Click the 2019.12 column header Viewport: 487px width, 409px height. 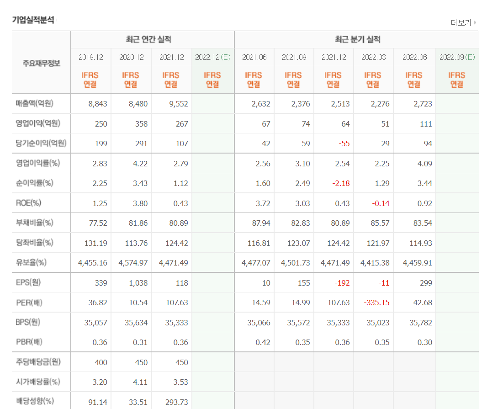click(91, 57)
